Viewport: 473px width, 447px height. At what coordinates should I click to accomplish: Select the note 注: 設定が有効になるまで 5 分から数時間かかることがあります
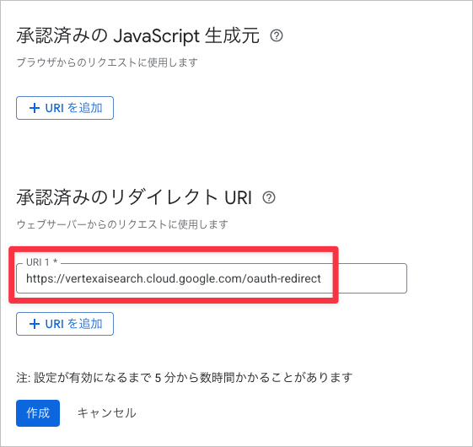[185, 378]
